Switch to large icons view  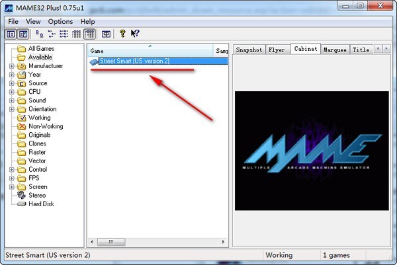(x=39, y=34)
